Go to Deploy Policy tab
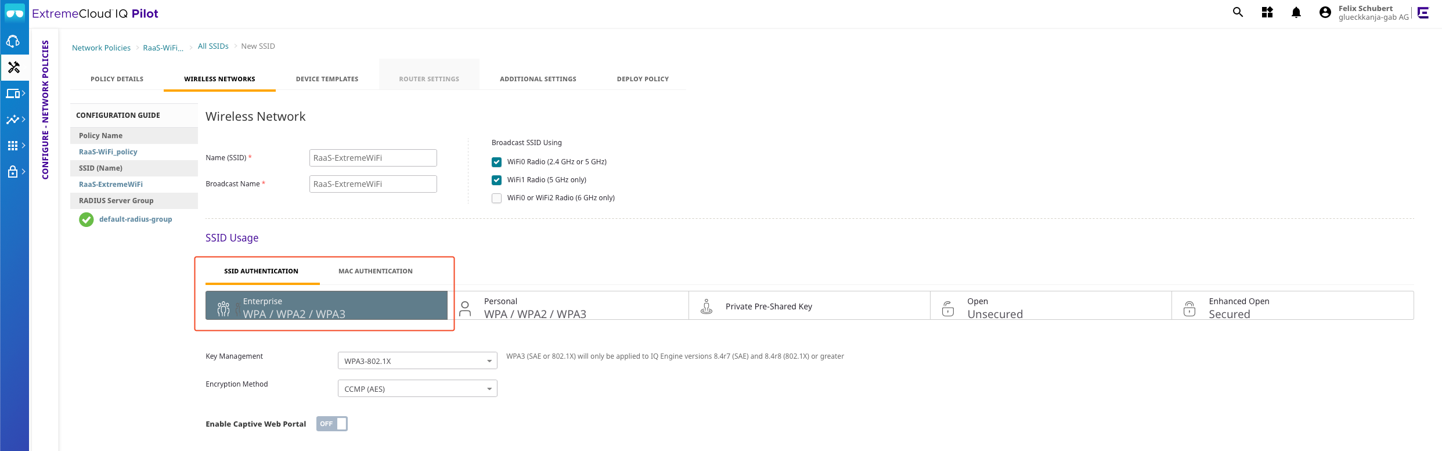This screenshot has height=451, width=1442. point(643,79)
